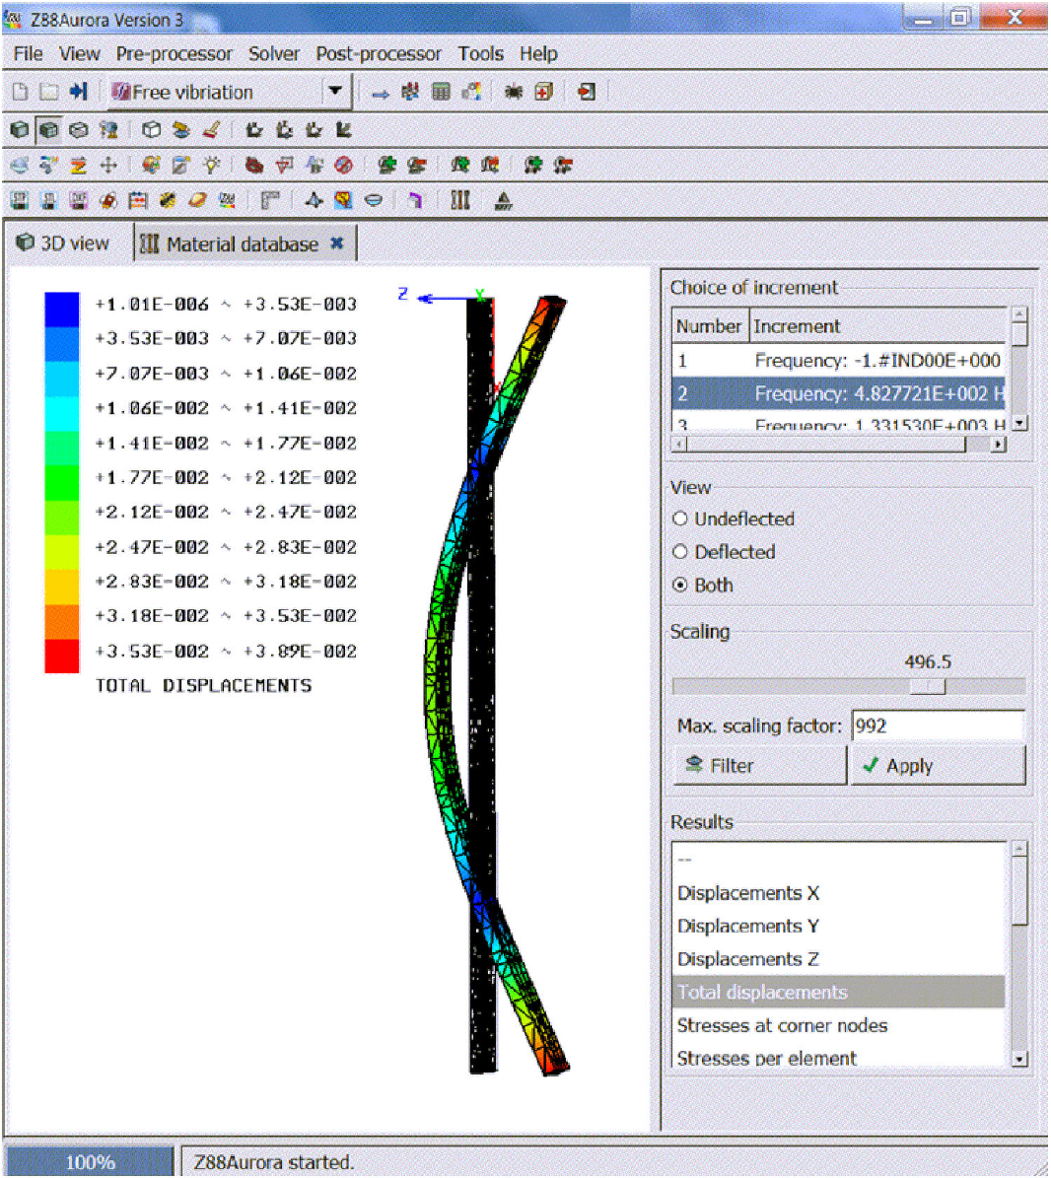Click the Filter button
This screenshot has height=1178, width=1051.
tap(759, 765)
